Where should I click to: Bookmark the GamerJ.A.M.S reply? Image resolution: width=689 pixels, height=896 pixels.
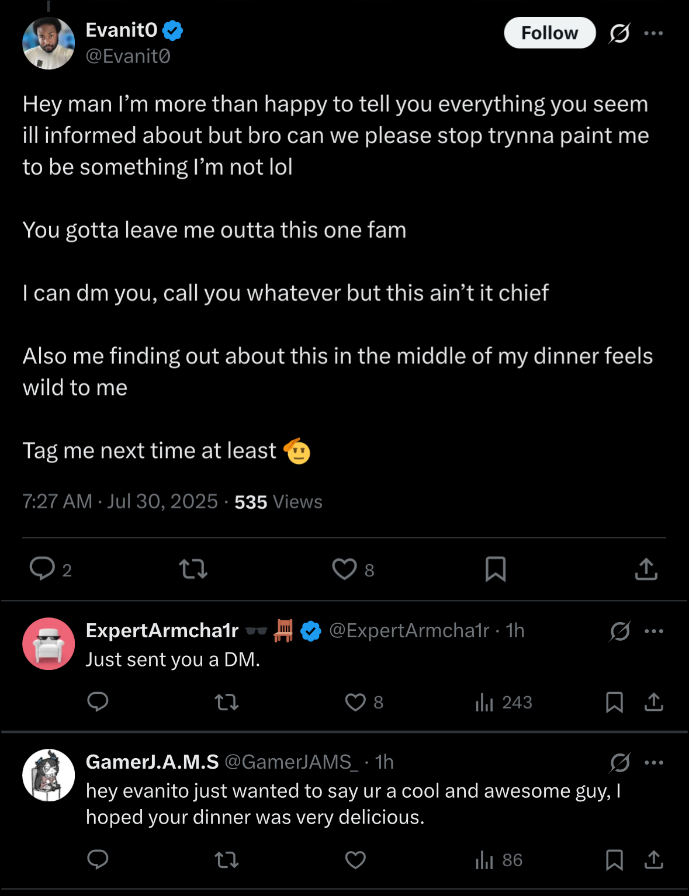(614, 860)
